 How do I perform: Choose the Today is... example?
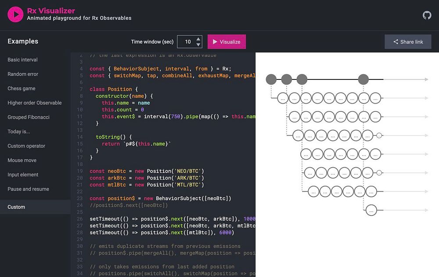[x=18, y=131]
